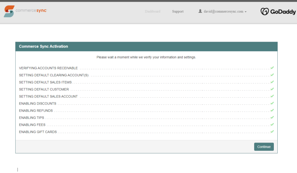Click the GoDaddy logo

click(278, 11)
